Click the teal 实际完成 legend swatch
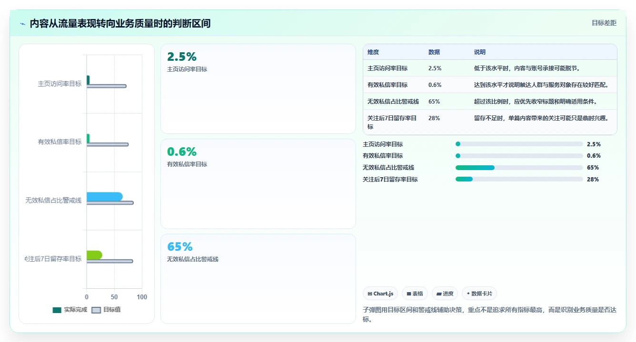 click(57, 310)
